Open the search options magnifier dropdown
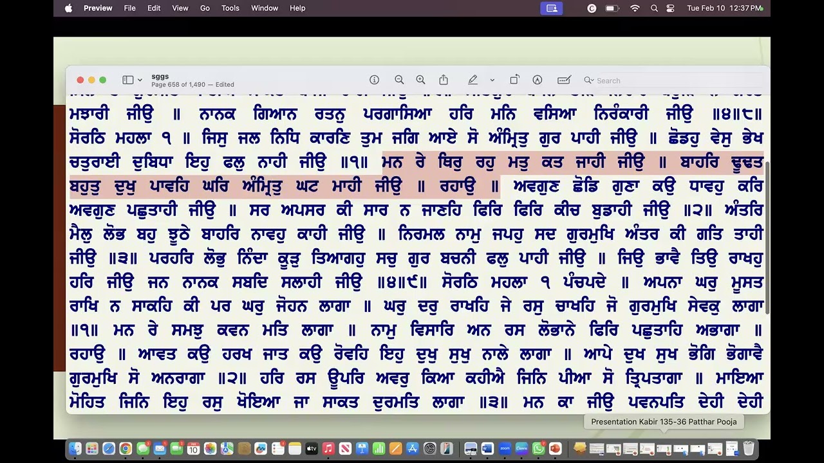This screenshot has width=824, height=463. [588, 80]
